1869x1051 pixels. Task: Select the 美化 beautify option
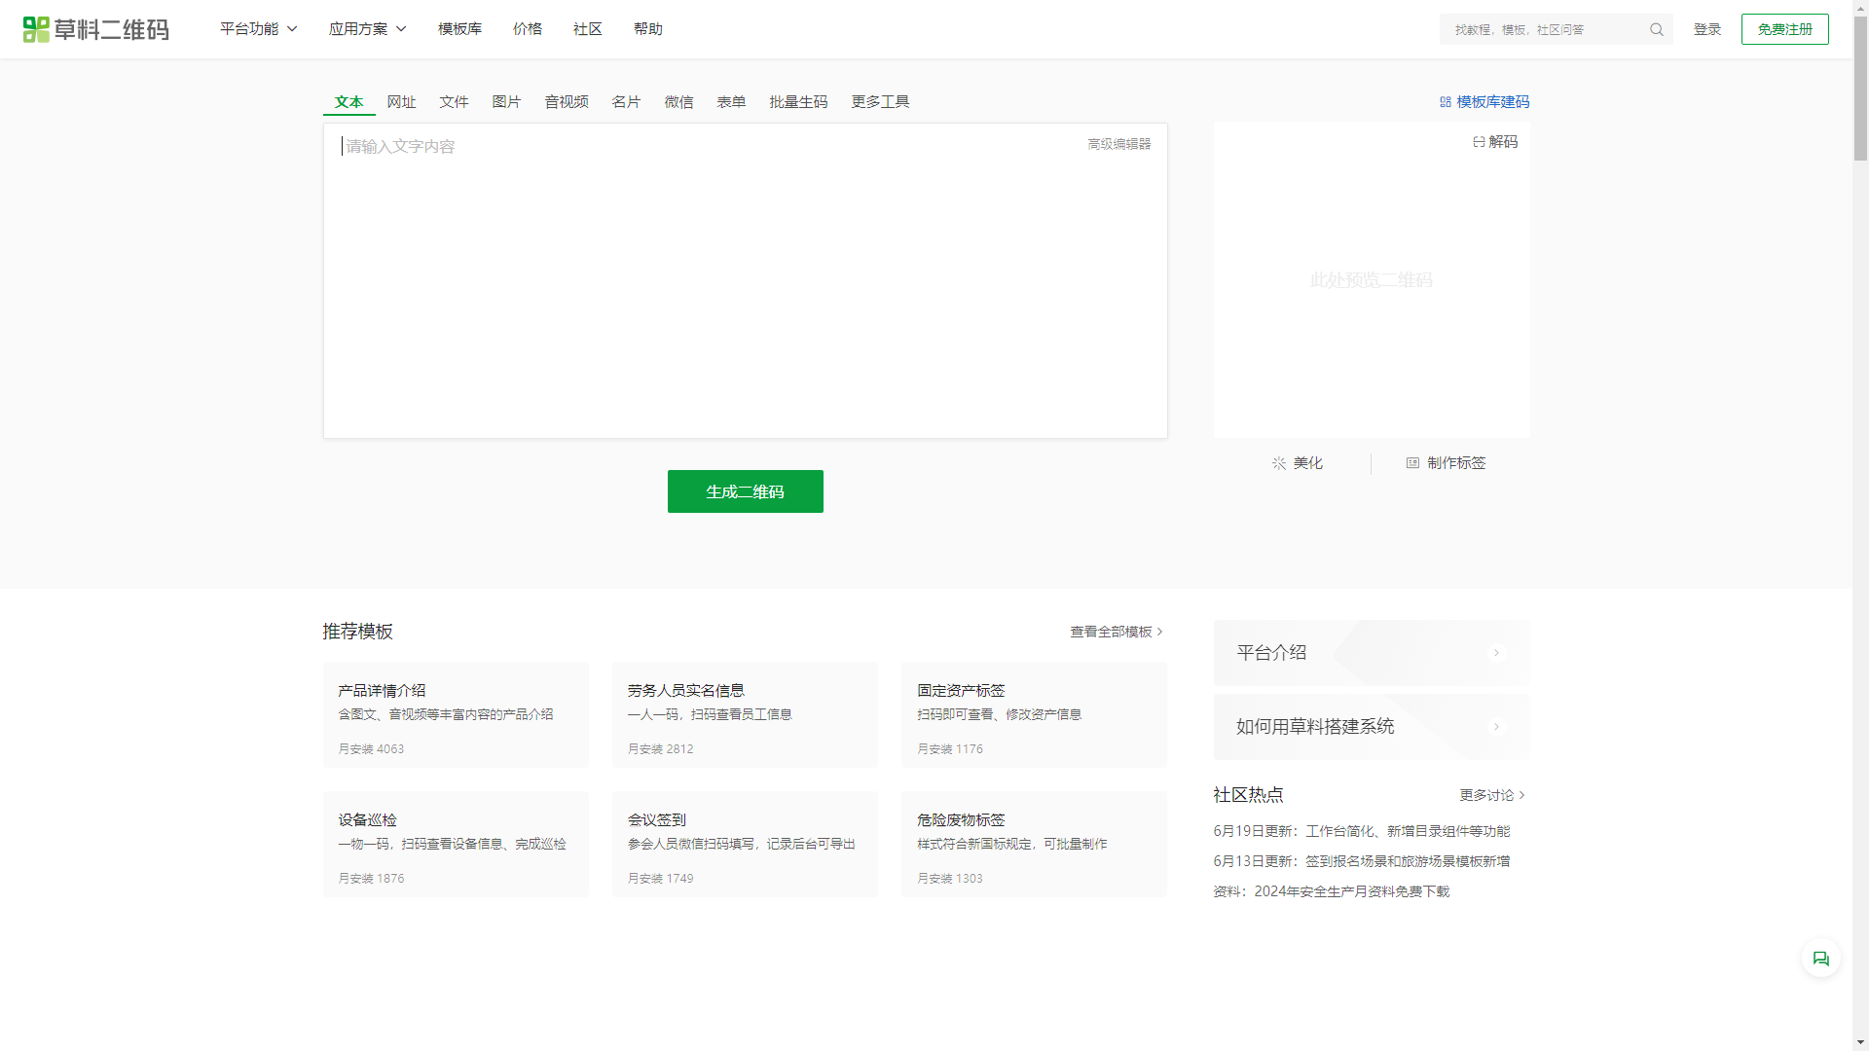[x=1297, y=463]
